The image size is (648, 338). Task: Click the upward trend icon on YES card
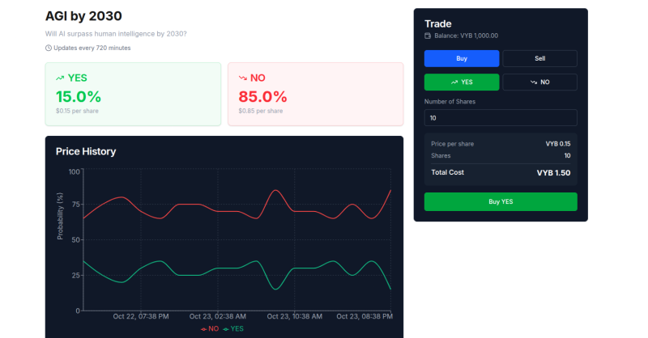click(x=60, y=78)
